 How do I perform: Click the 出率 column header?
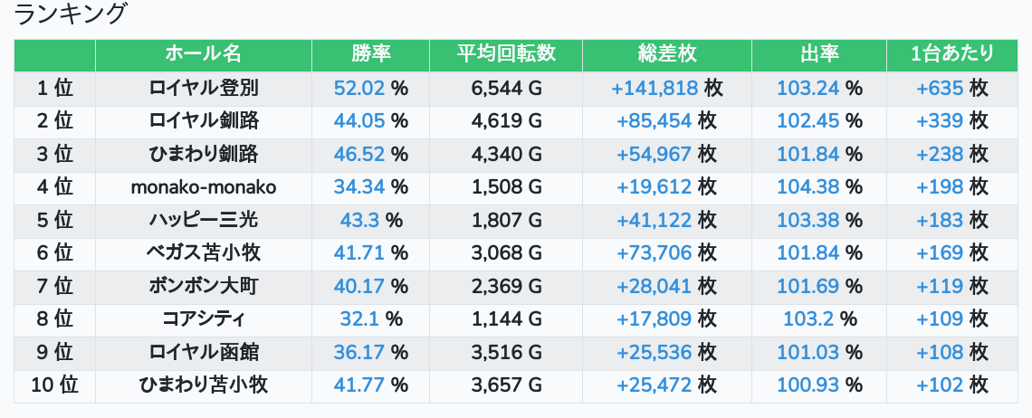(819, 54)
